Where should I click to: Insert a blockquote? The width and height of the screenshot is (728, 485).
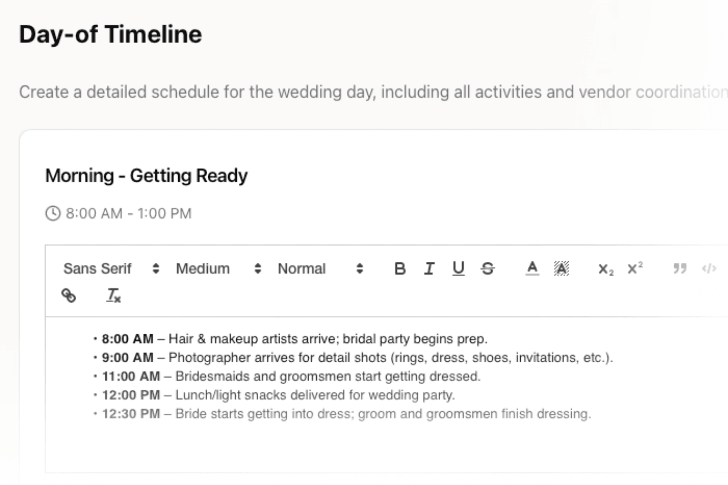click(680, 269)
